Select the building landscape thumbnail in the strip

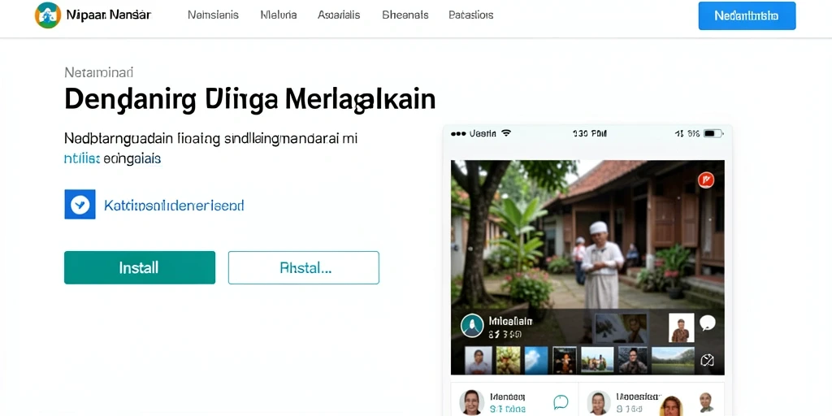point(597,360)
